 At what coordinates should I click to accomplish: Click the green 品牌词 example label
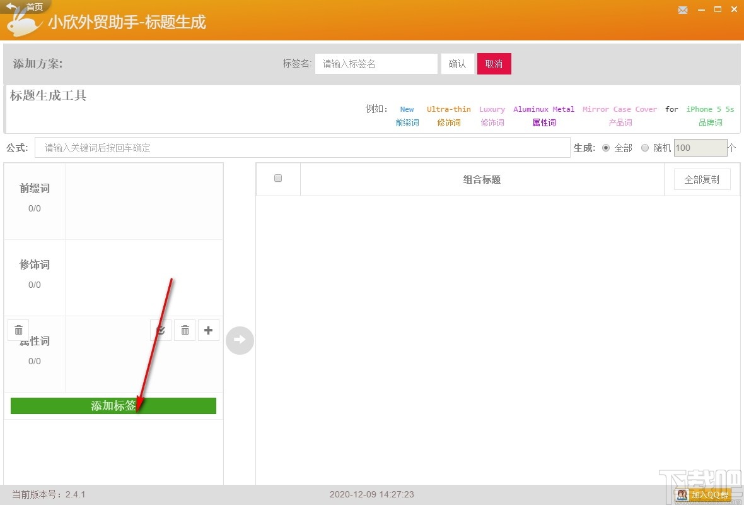(711, 122)
